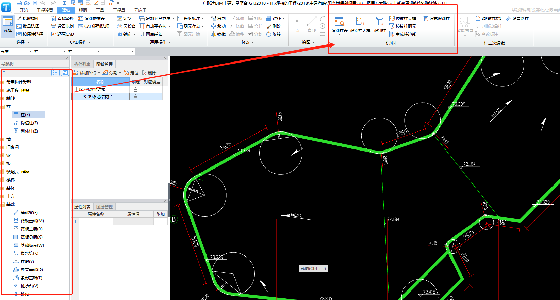Click the 定位 button in drawing management
Viewport: 560px width, 300px height.
(131, 73)
